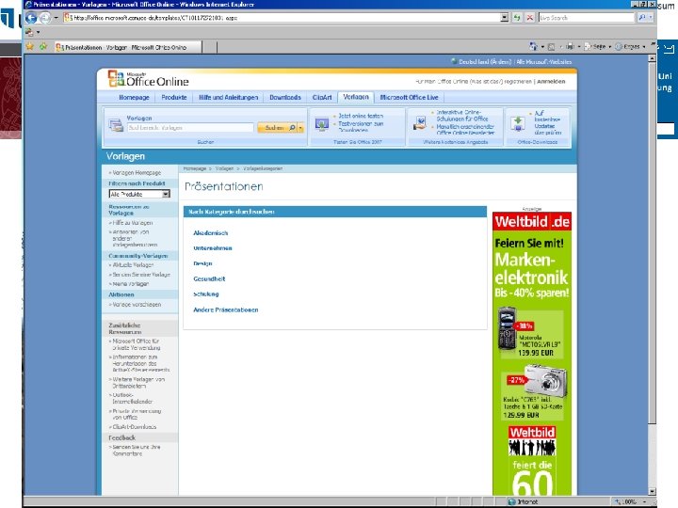This screenshot has width=678, height=508.
Task: Open the Unternehmen category
Action: [x=213, y=248]
